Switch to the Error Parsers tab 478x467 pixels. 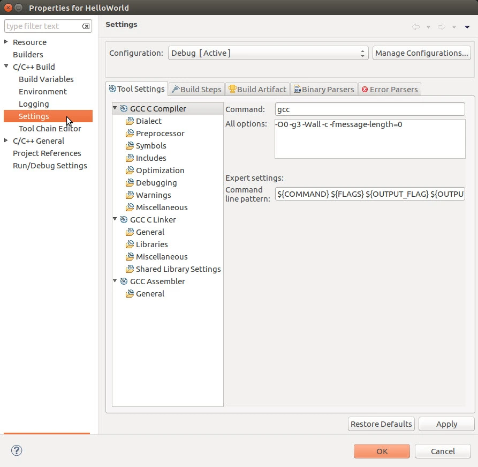[389, 89]
